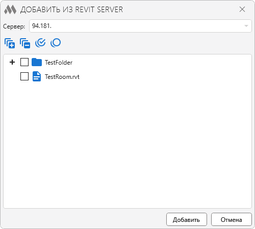
Task: Click the Сервер: label text
Action: 14,26
